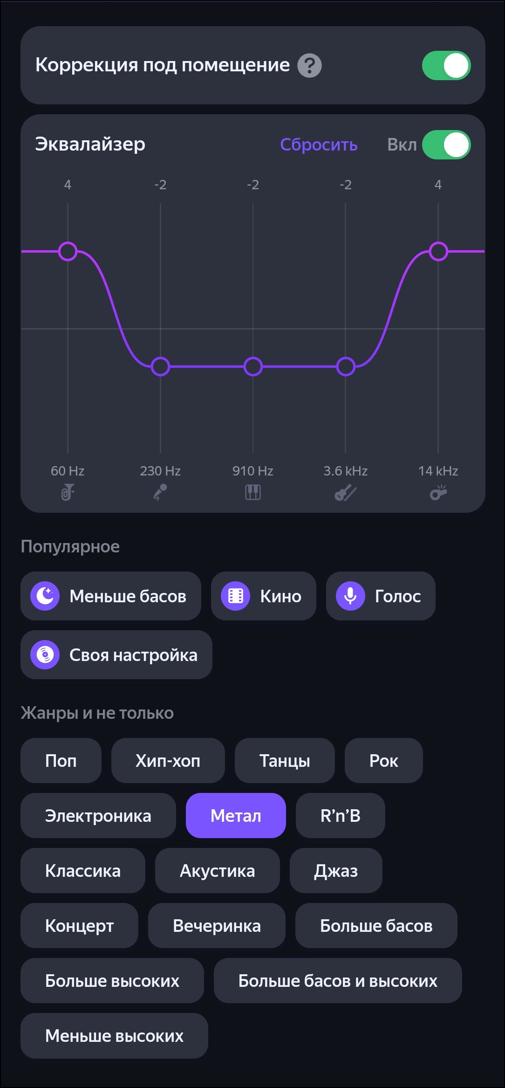This screenshot has width=505, height=1088.
Task: Apply the Больше басов и высоких preset
Action: 338,981
